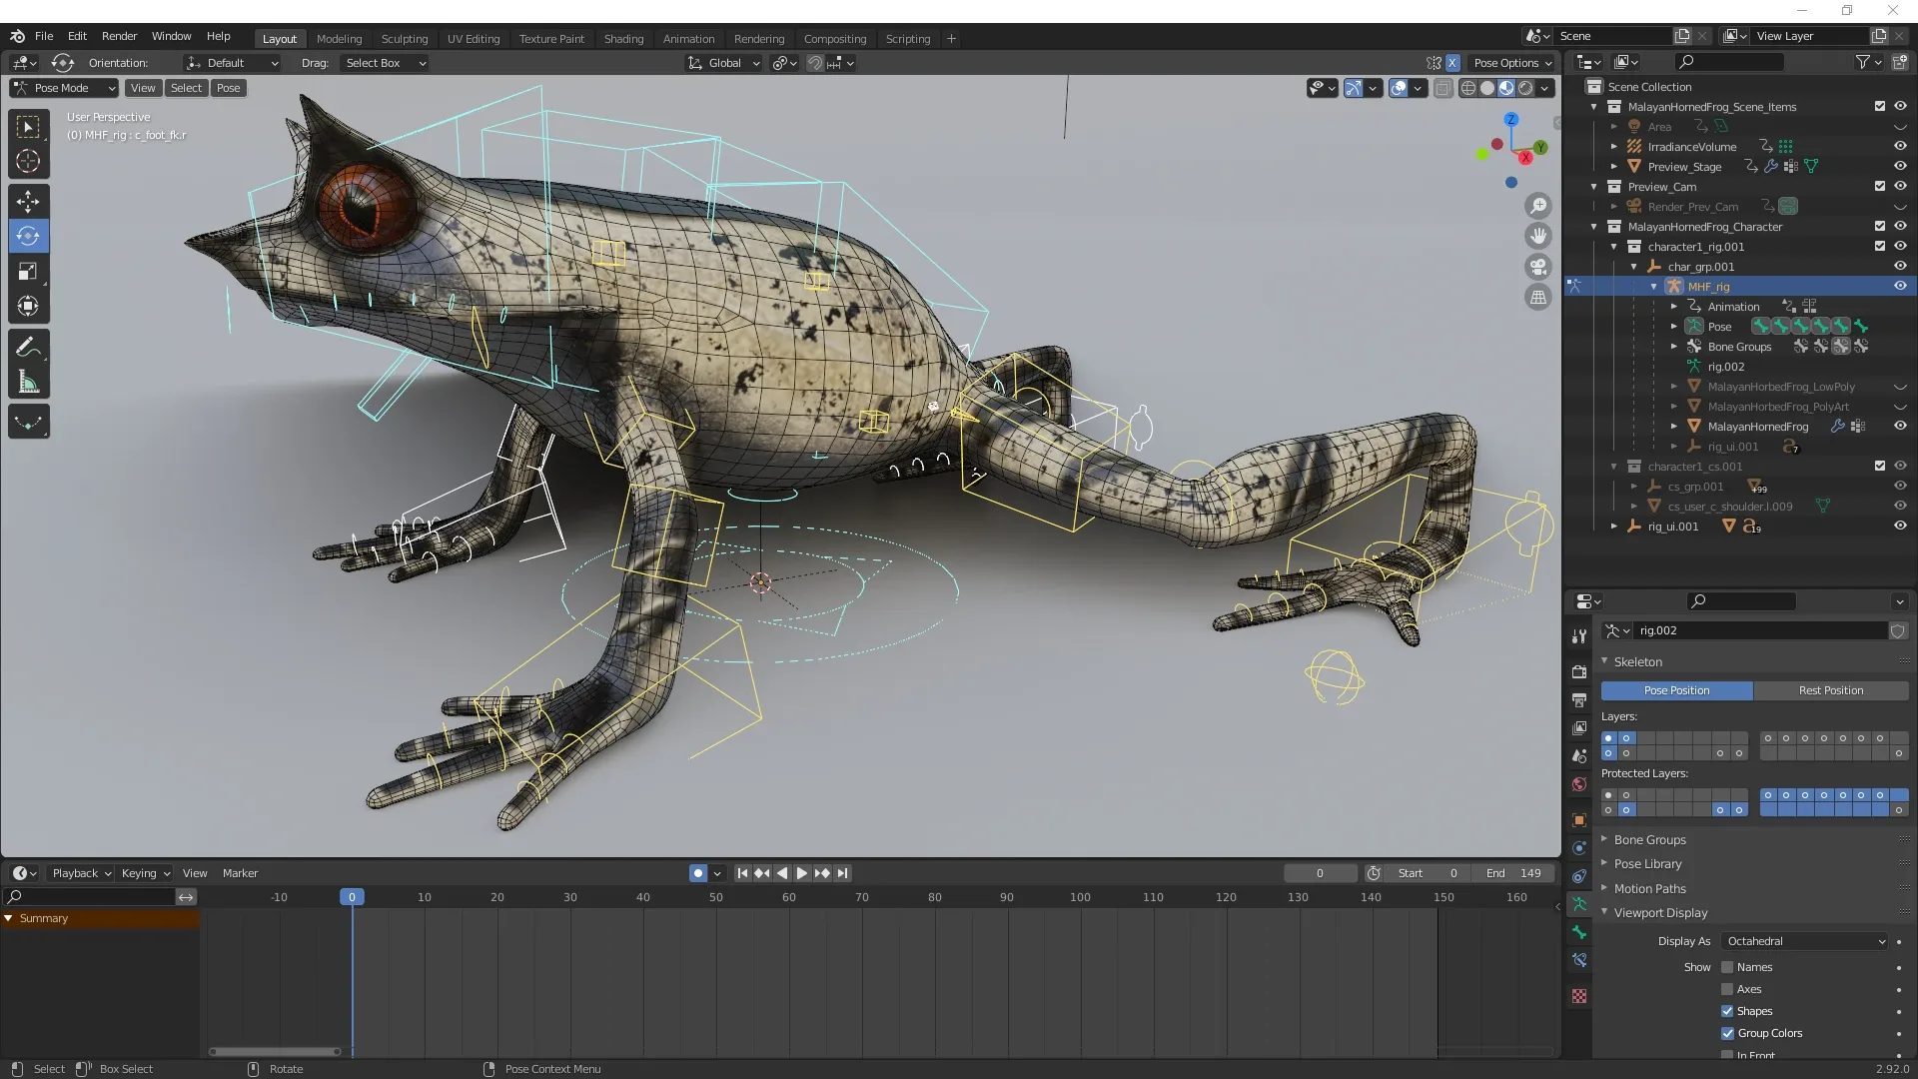1918x1079 pixels.
Task: Open the Pose Options dropdown
Action: (1512, 63)
